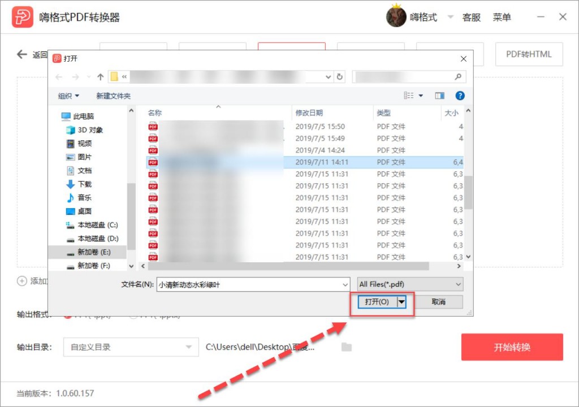This screenshot has height=407, width=579.
Task: Click the user avatar with crown
Action: pyautogui.click(x=396, y=16)
